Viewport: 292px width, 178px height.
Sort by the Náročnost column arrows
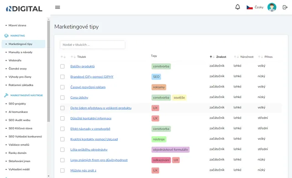point(236,57)
